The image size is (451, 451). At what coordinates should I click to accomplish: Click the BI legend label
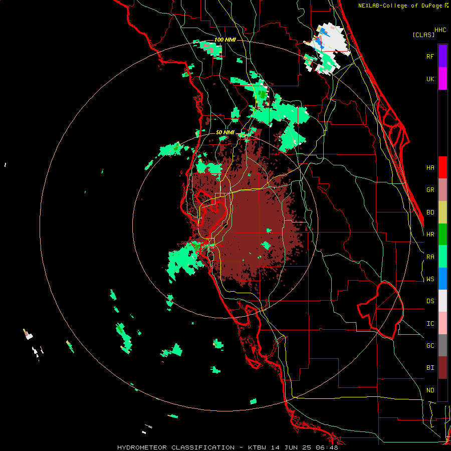430,368
